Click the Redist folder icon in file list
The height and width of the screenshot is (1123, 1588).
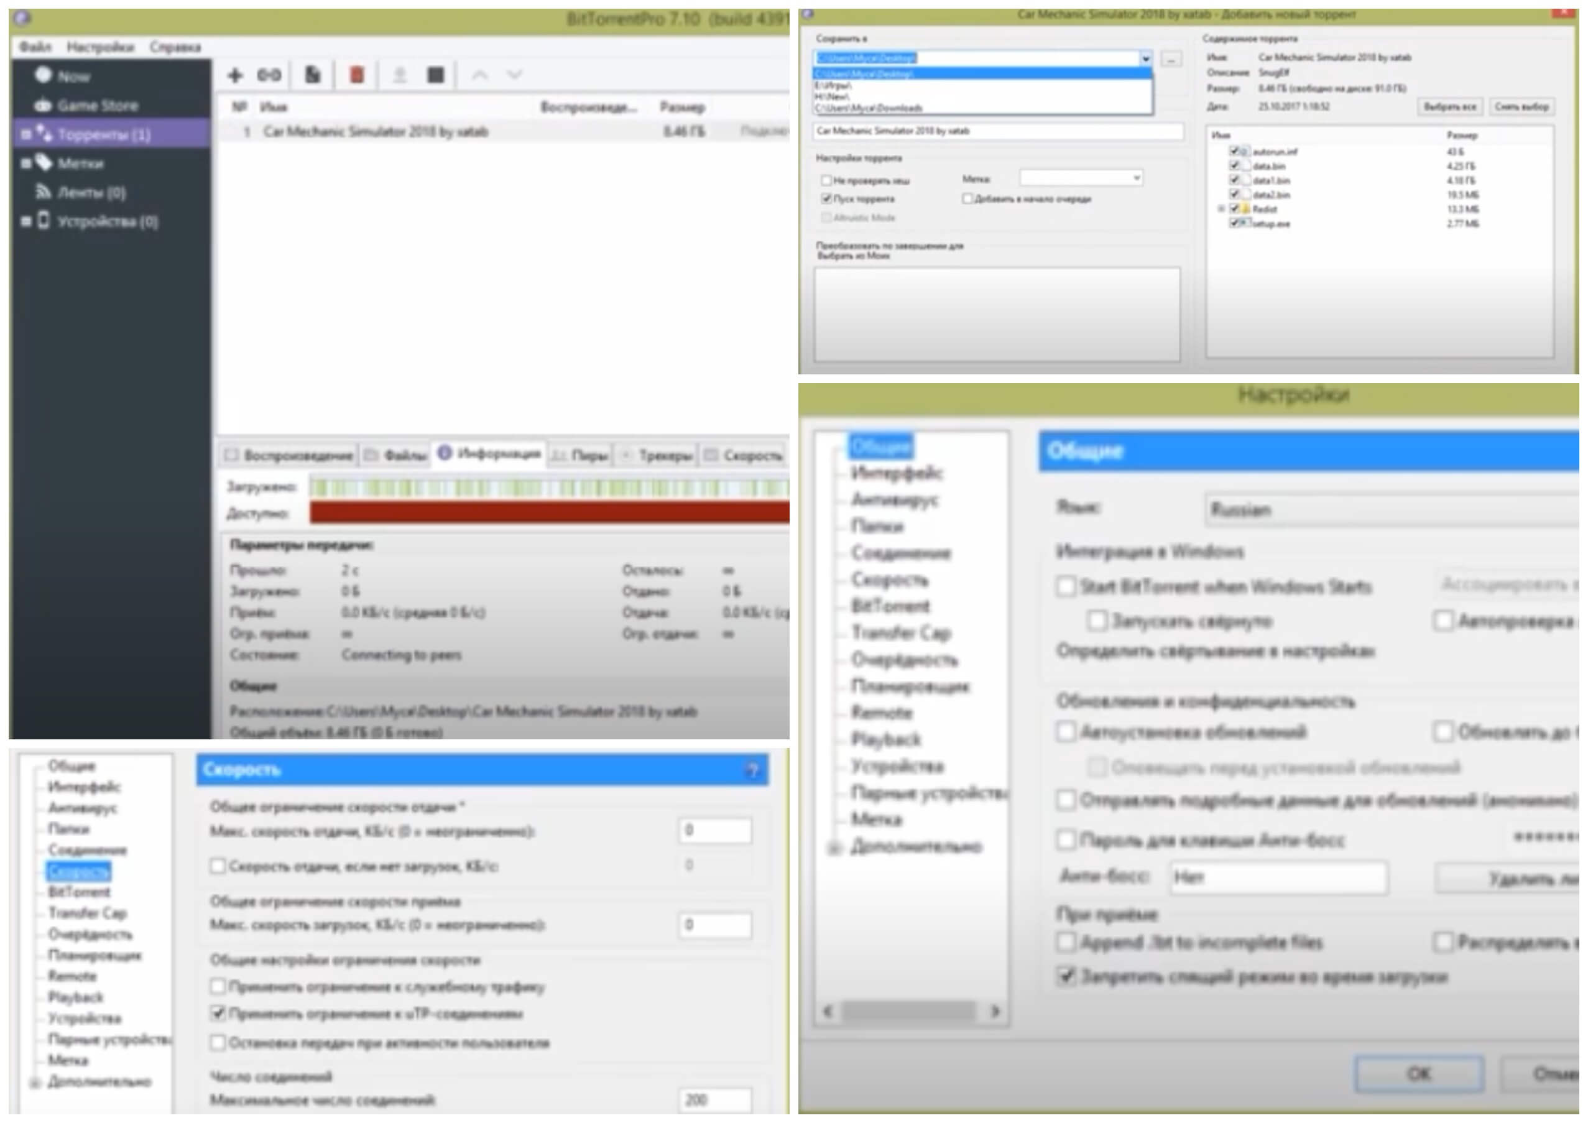tap(1245, 209)
